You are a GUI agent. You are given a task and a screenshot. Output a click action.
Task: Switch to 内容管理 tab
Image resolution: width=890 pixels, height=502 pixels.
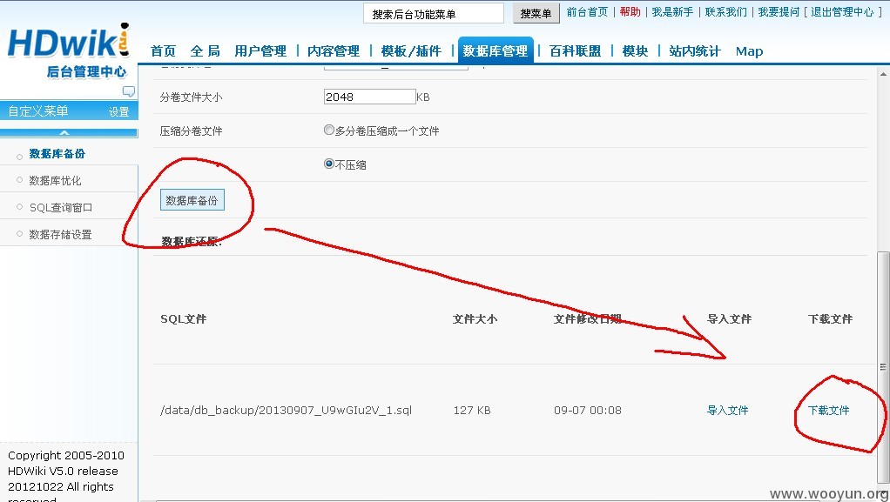tap(334, 51)
